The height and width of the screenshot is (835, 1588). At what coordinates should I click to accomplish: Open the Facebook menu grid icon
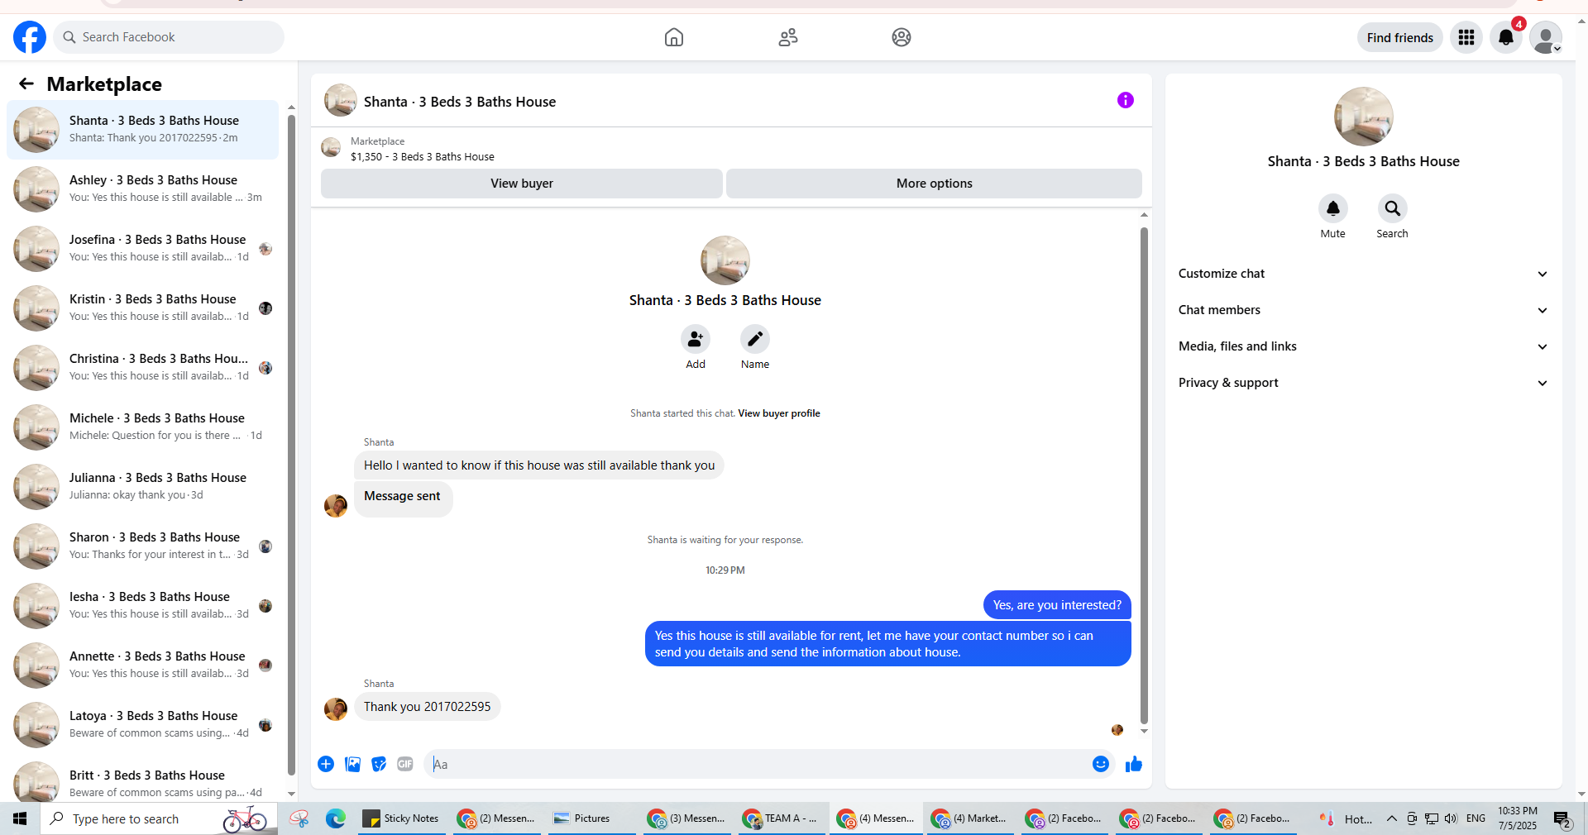pos(1466,37)
